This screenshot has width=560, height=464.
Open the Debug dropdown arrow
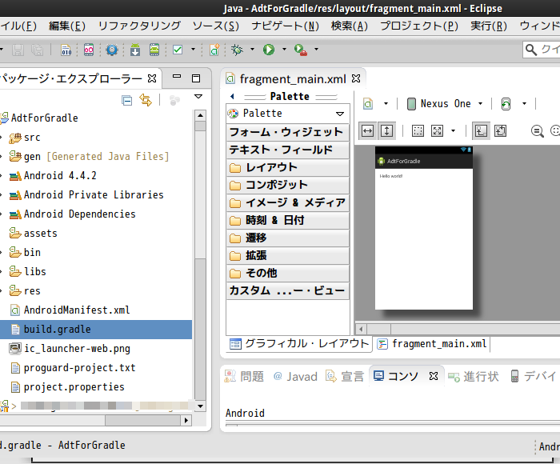point(252,49)
